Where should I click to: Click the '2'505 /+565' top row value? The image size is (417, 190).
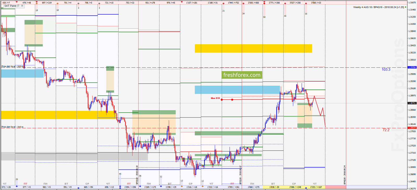tap(253, 3)
